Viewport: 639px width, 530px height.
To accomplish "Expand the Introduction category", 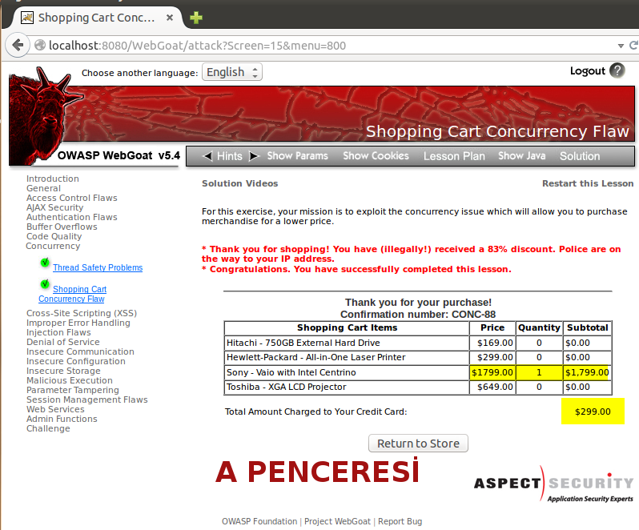I will 53,179.
